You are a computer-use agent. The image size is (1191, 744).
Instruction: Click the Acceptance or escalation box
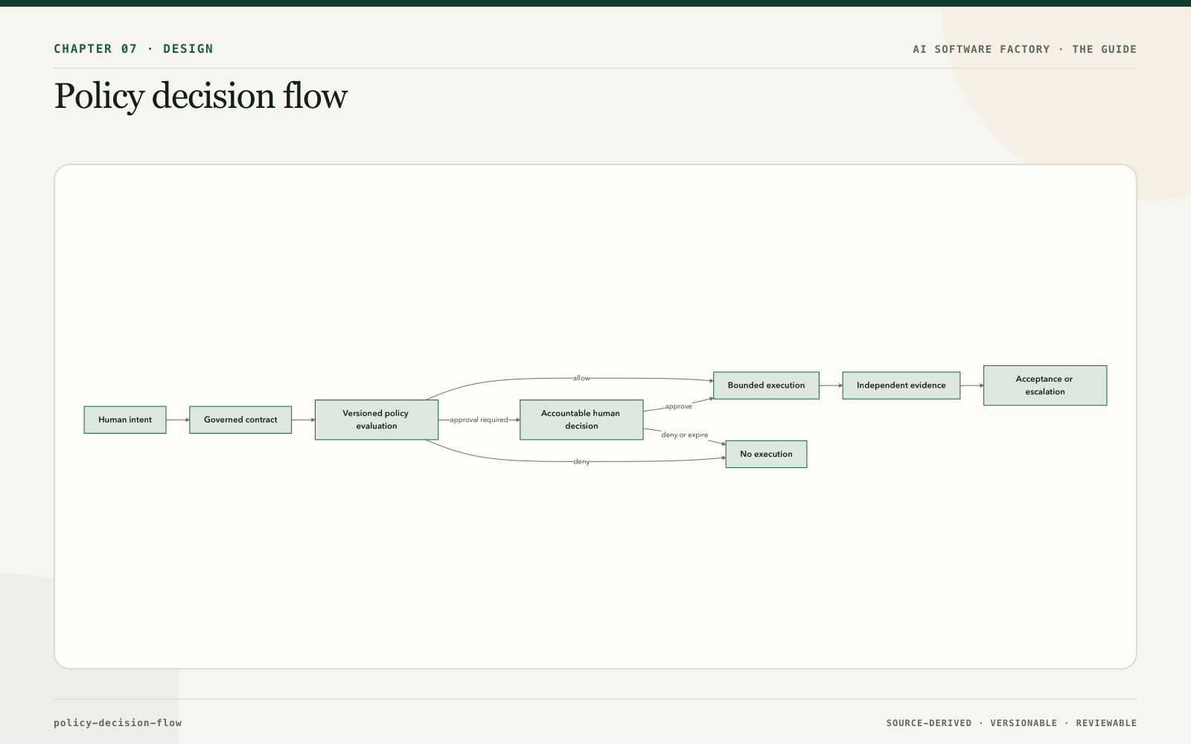1045,385
